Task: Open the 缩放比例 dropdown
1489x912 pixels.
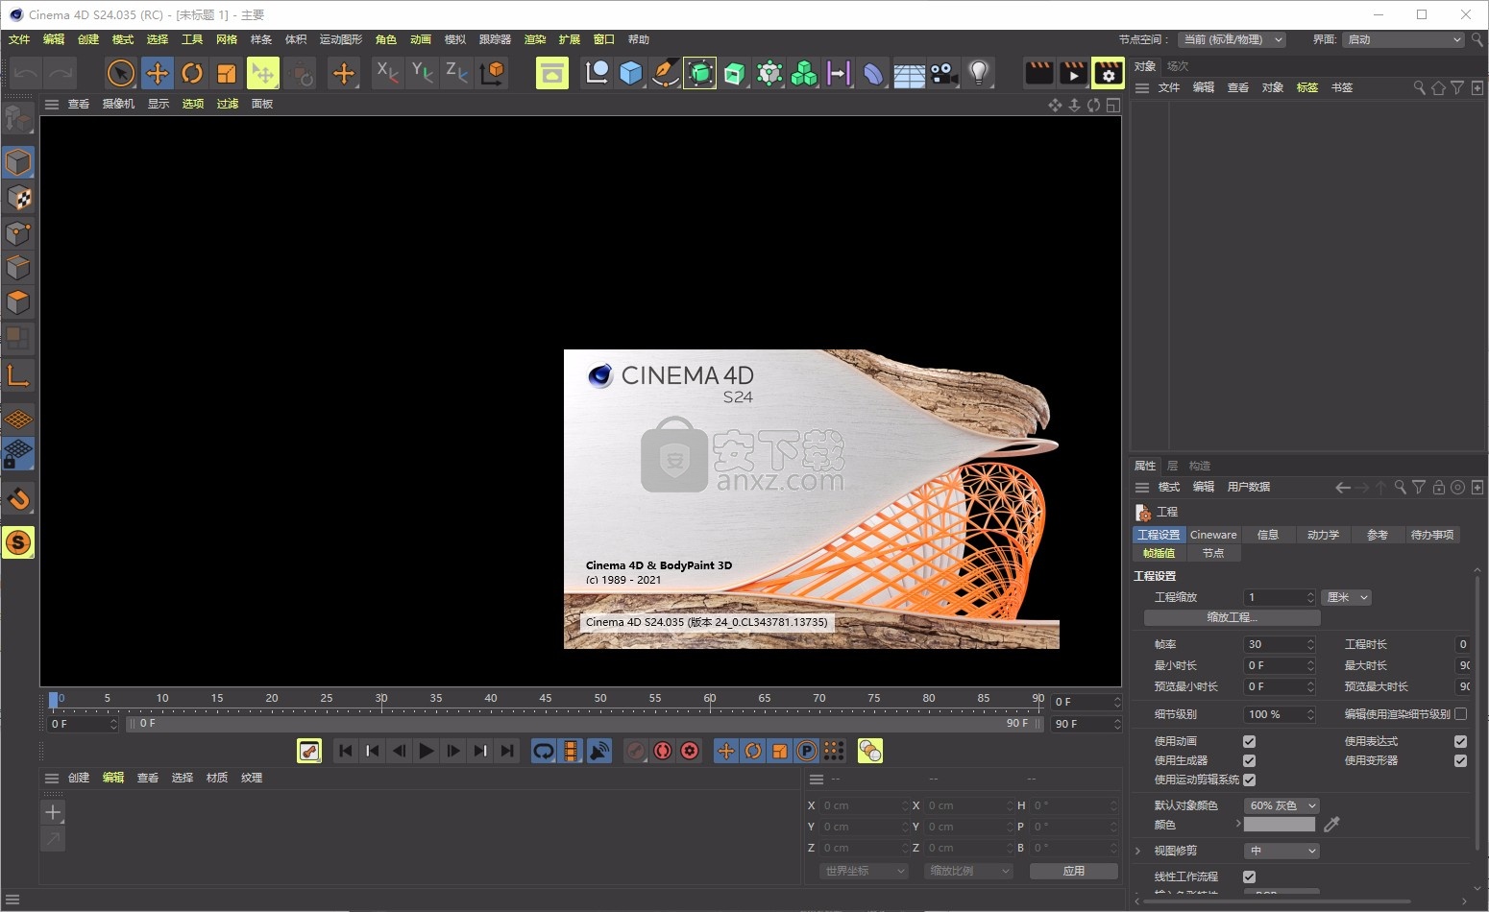Action: point(969,871)
